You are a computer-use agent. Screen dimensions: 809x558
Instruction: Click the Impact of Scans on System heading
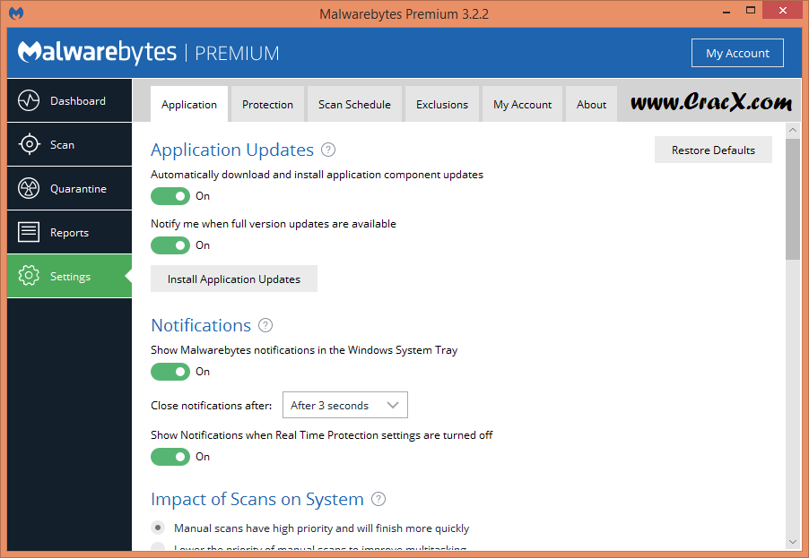tap(257, 499)
